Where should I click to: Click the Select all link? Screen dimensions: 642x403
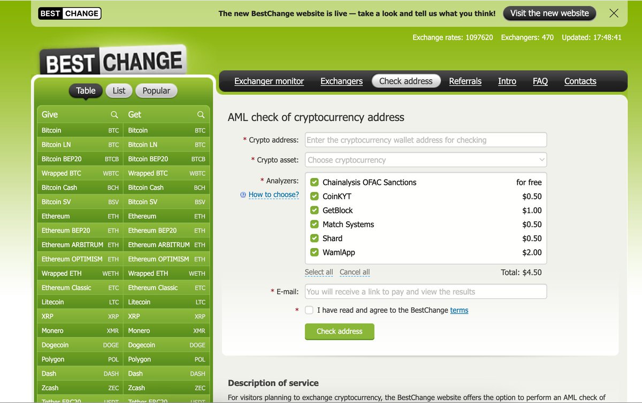coord(319,272)
